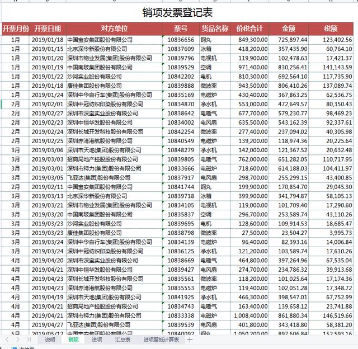
Task: Select date cell 2019/03/06
Action: 48,150
